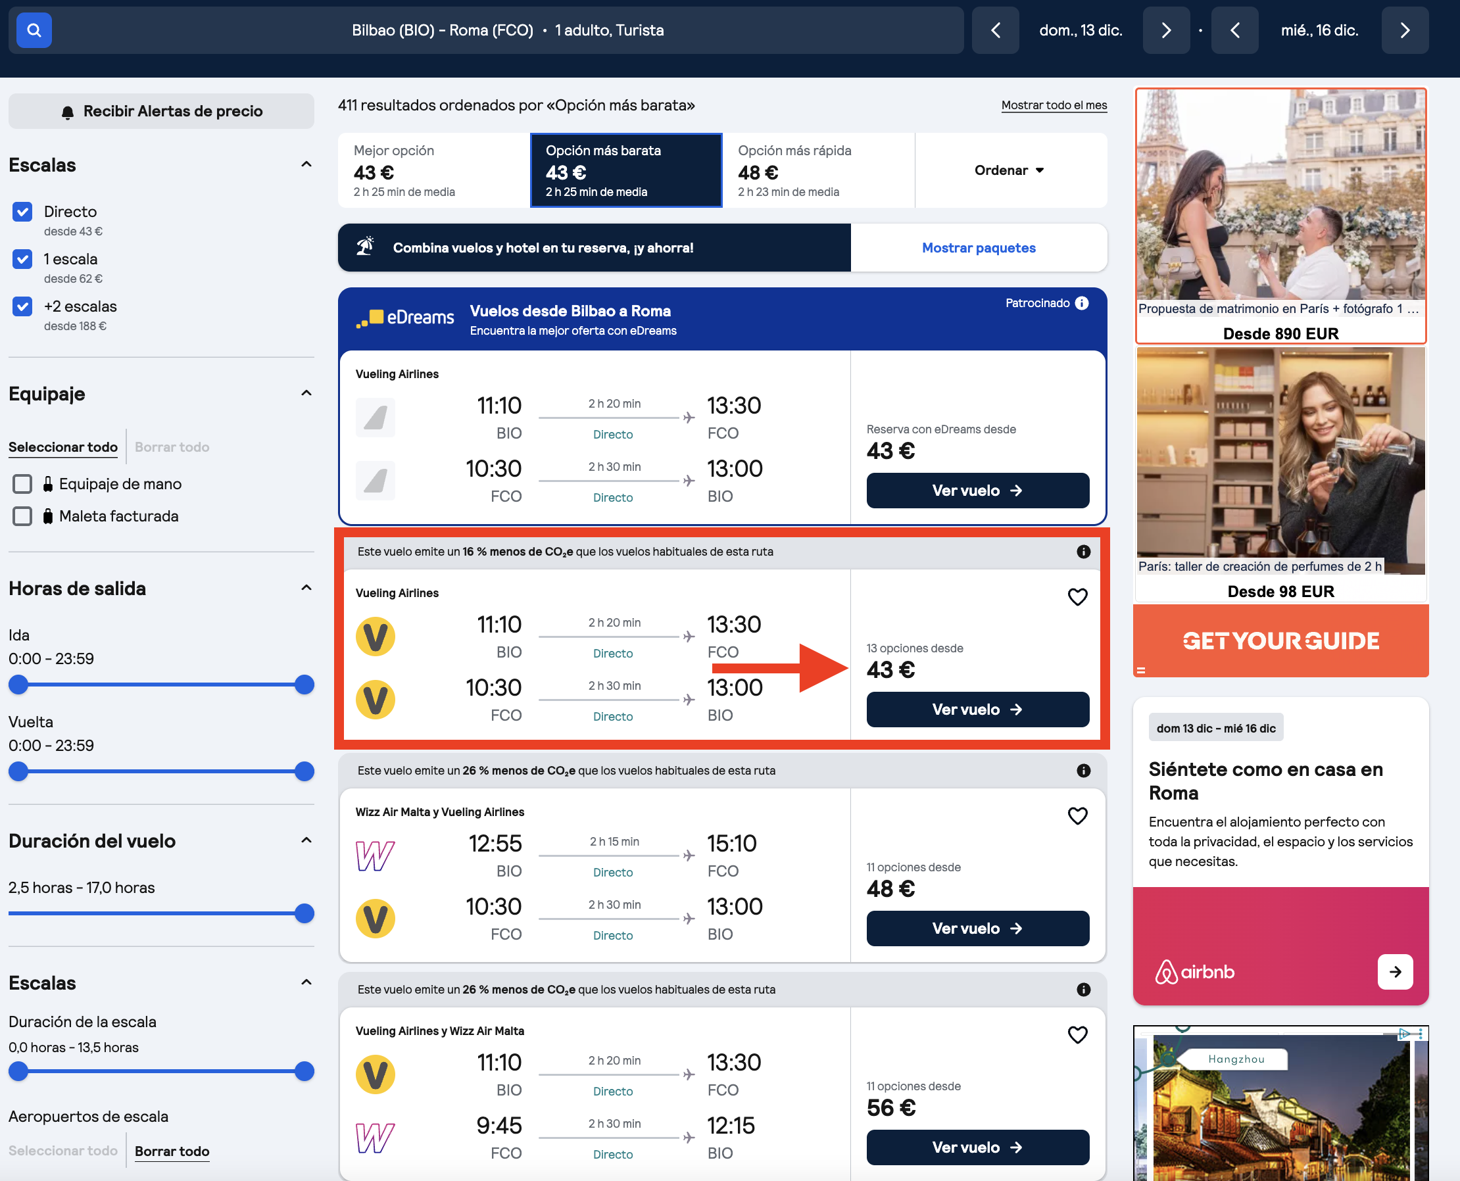The width and height of the screenshot is (1460, 1181).
Task: Save the 43 € Vueling flight with heart
Action: pyautogui.click(x=1078, y=597)
